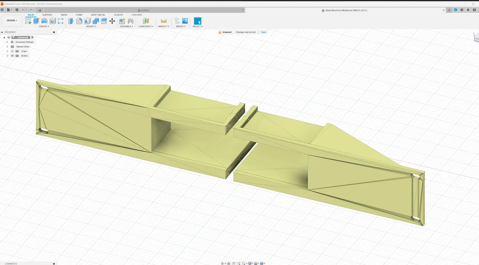Select the Move/Copy tool
479x265 pixels.
pyautogui.click(x=112, y=21)
